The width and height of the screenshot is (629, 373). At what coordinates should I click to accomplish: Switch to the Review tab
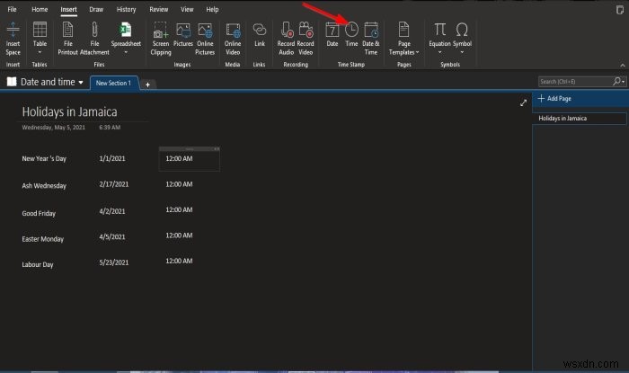(x=159, y=9)
